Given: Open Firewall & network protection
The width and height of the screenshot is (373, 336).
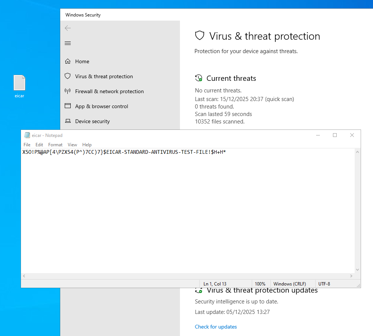Looking at the screenshot, I should tap(109, 91).
